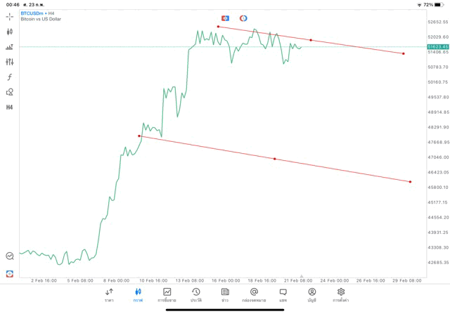Open the ประวัติ history tab
Screen dimensions: 450x314
[x=195, y=294]
